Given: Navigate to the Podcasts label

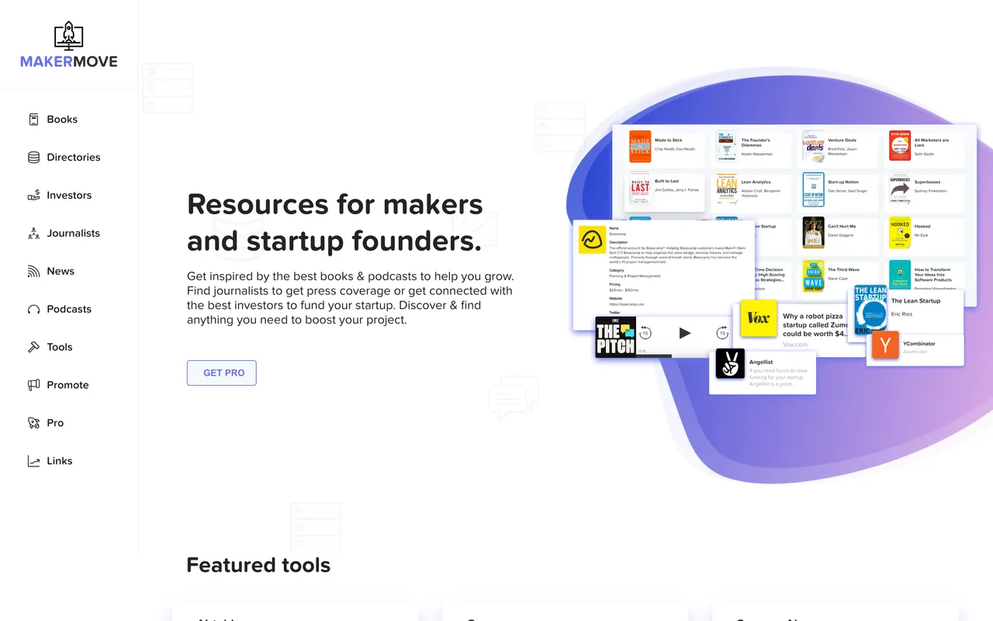Looking at the screenshot, I should (x=69, y=310).
